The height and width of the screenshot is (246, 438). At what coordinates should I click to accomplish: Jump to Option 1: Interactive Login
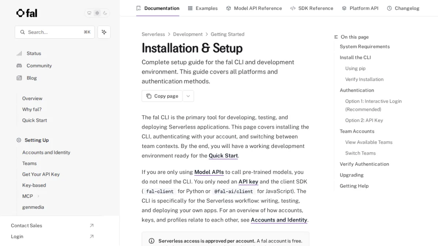tap(373, 105)
